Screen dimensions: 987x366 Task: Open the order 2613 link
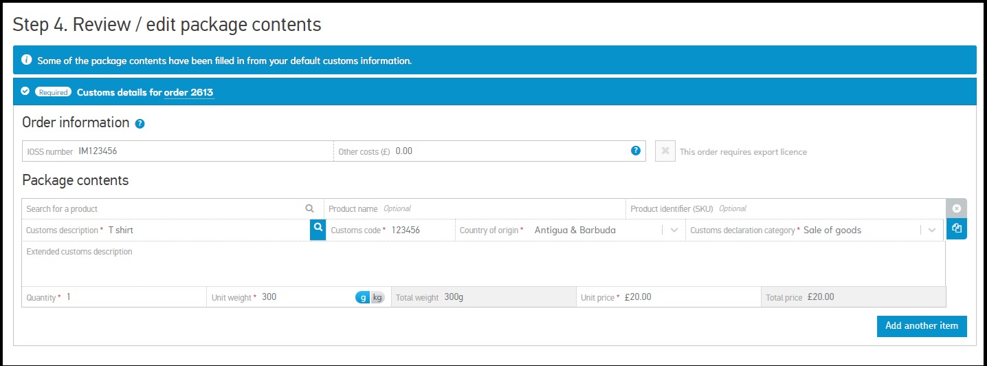click(188, 92)
